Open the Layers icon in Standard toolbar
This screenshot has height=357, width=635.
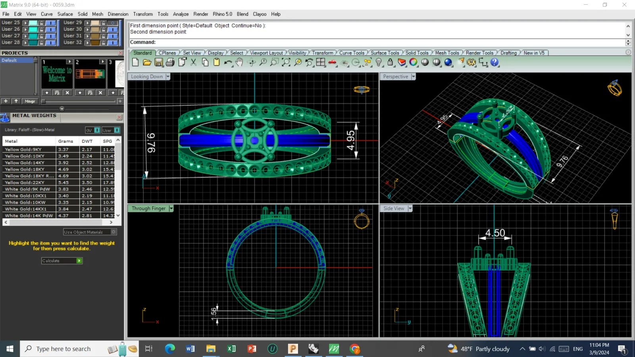(402, 62)
